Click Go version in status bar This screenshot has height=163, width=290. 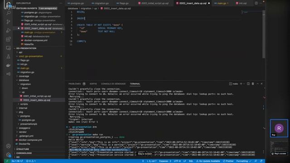[x=17, y=161]
